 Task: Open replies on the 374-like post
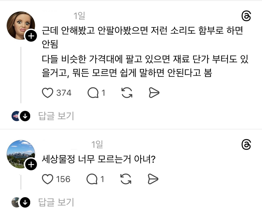click(x=93, y=93)
